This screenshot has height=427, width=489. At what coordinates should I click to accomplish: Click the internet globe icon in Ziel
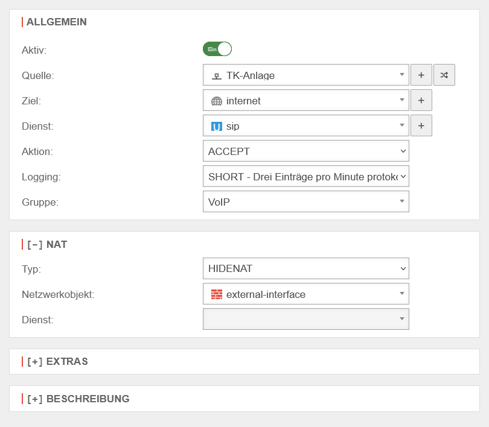point(217,101)
